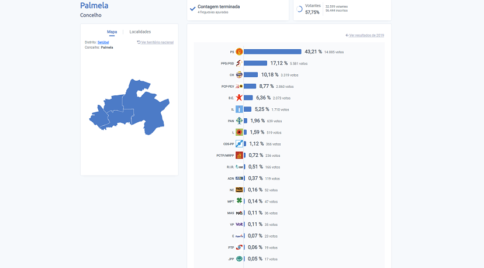Click the PS party logo icon
484x268 pixels.
(238, 51)
